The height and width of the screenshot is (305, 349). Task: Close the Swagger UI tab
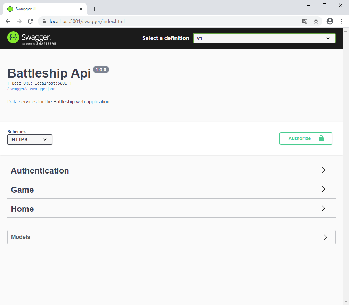point(81,9)
